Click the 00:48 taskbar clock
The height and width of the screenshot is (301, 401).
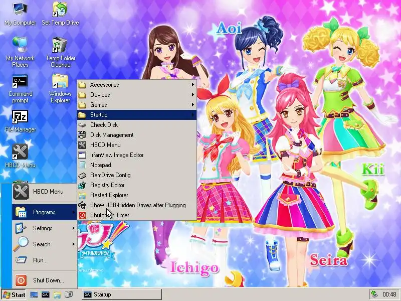pyautogui.click(x=389, y=294)
